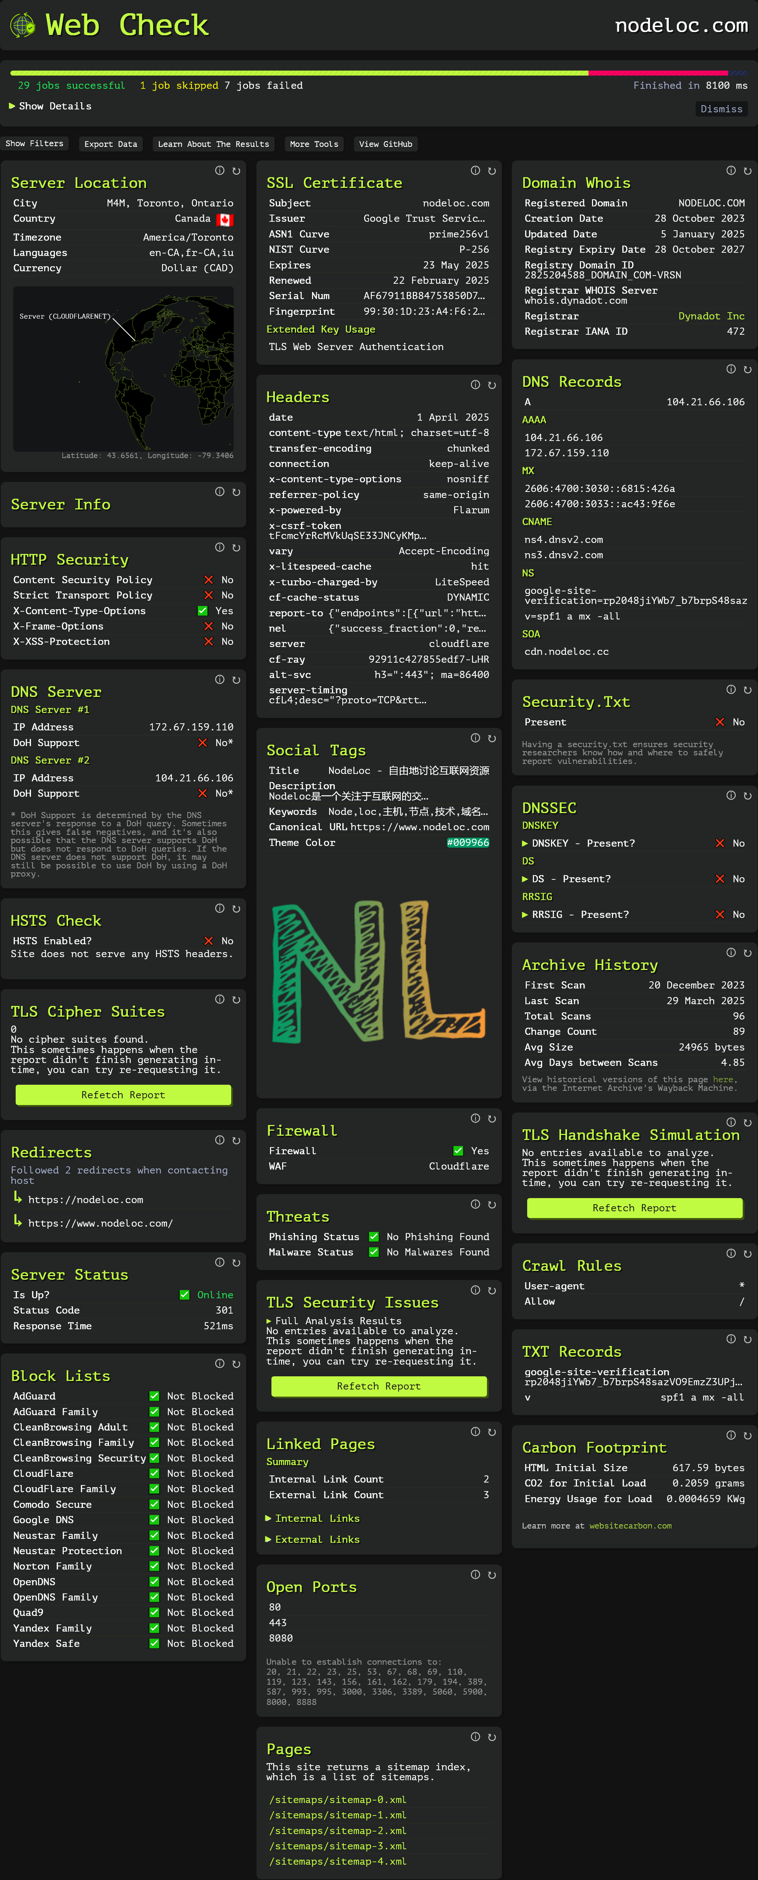758x1880 pixels.
Task: Open Learn About The Results
Action: tap(214, 144)
